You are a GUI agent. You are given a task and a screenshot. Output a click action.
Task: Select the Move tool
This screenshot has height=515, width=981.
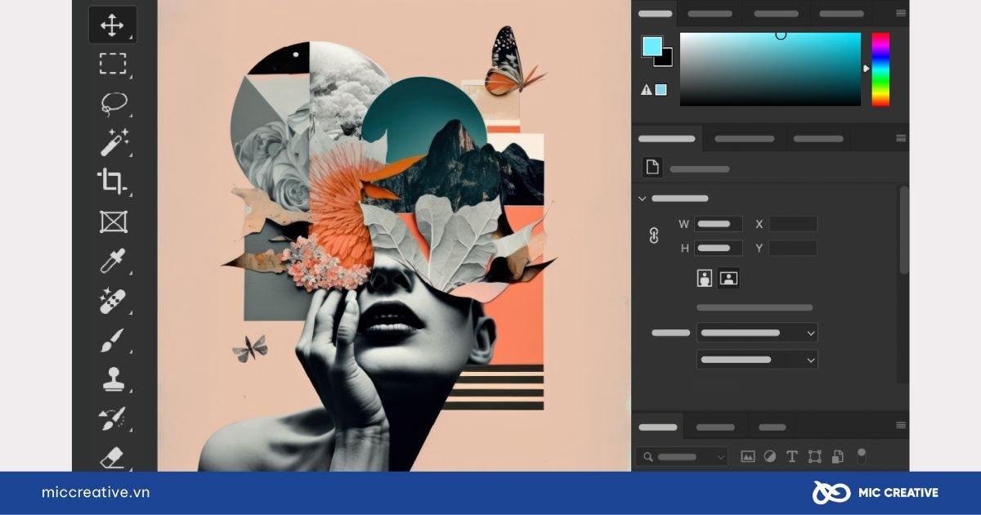pyautogui.click(x=113, y=25)
